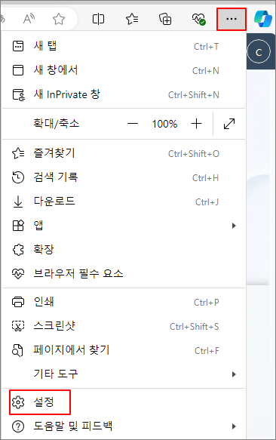The width and height of the screenshot is (276, 440).
Task: Expand the 앱 submenu arrow
Action: tap(234, 226)
